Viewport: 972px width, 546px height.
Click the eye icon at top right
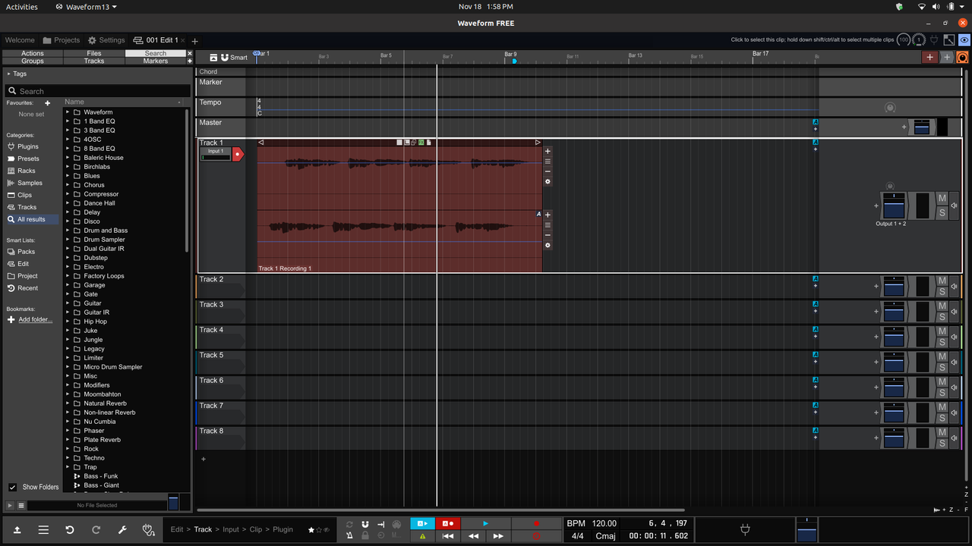[x=963, y=39]
